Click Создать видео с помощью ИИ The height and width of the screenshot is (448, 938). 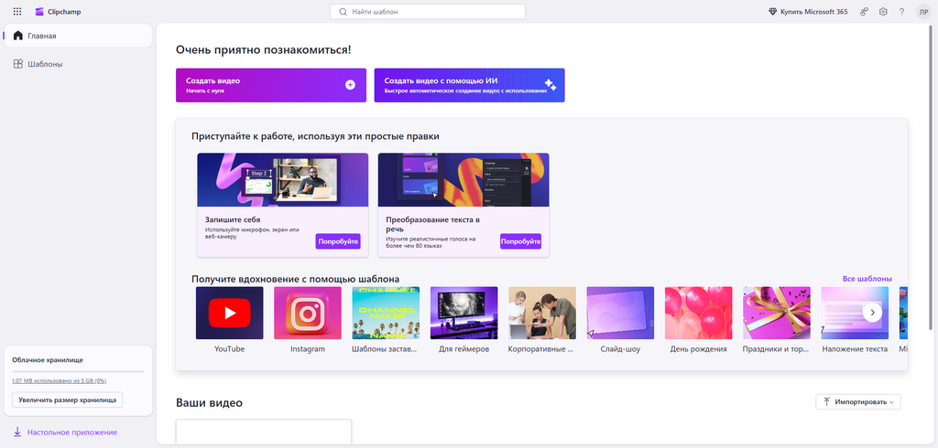[470, 85]
